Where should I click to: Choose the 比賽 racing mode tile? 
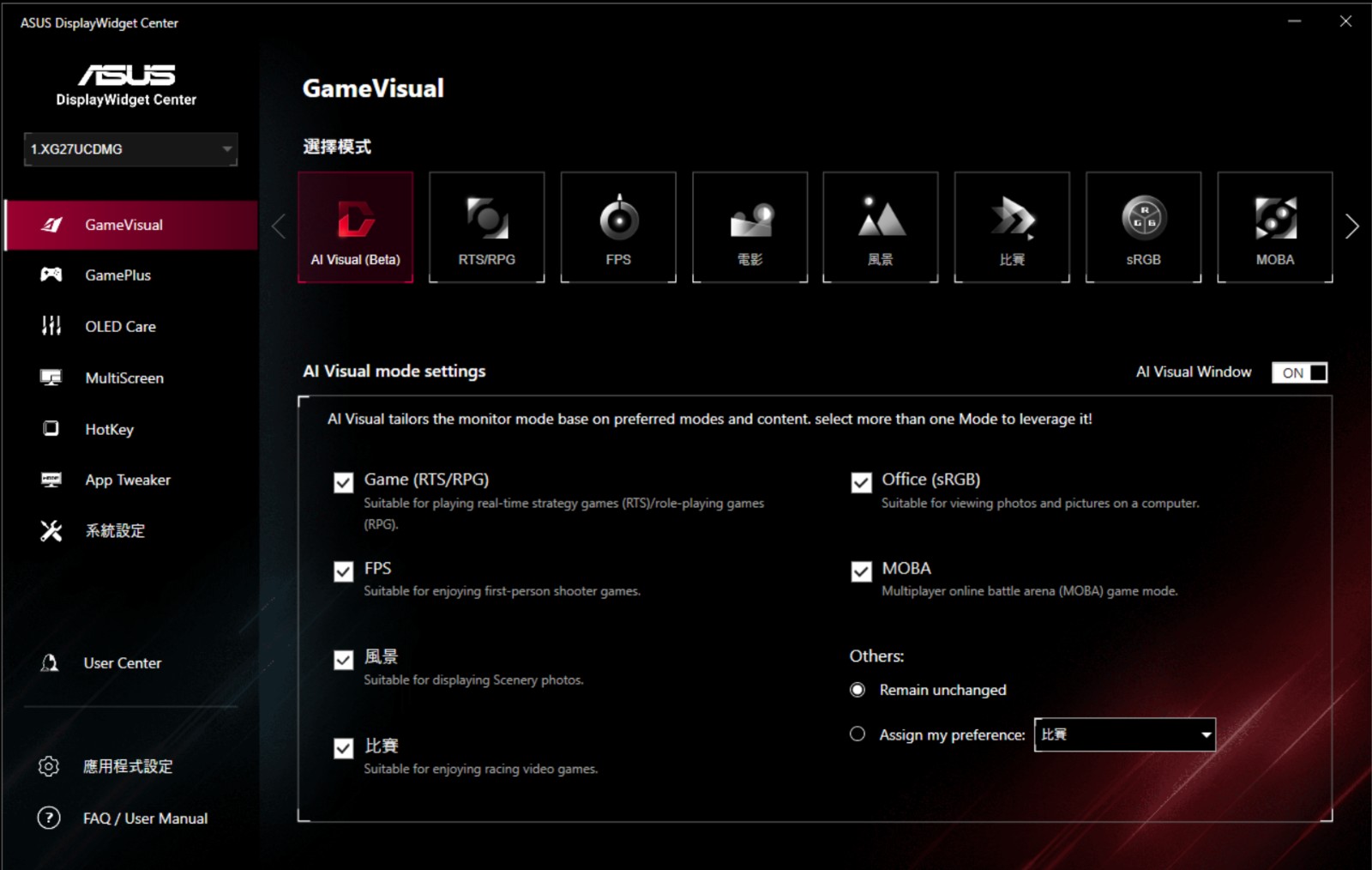pos(1012,227)
